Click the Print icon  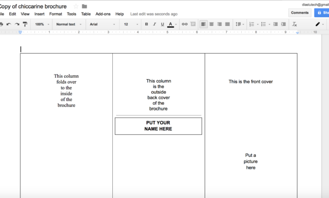tap(1, 24)
